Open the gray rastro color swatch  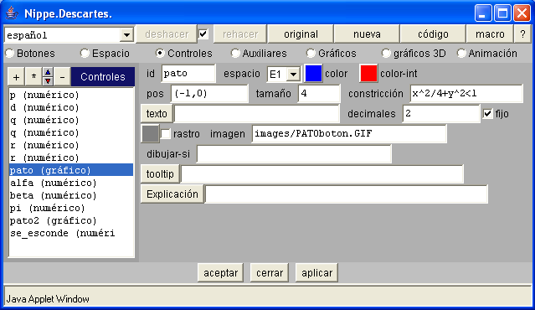(150, 133)
